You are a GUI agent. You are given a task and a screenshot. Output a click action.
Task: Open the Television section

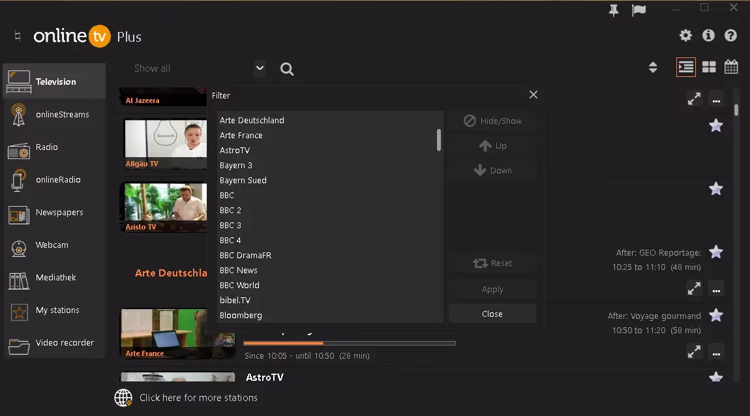pos(55,82)
